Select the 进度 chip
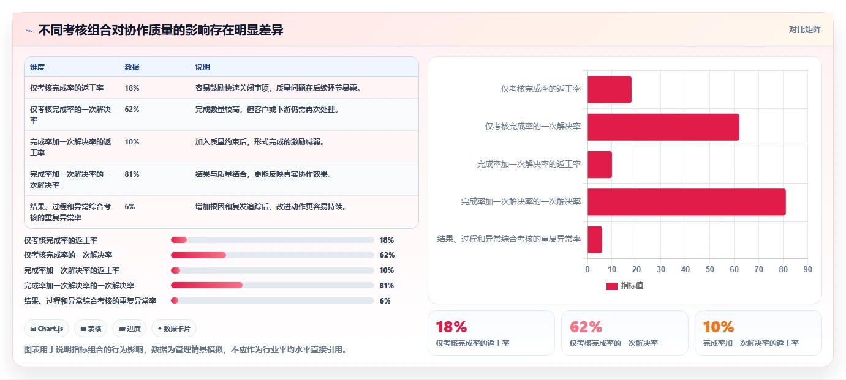Screen dimensions: 846x380 [x=129, y=329]
